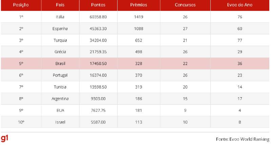Select Itália's prêmios value 1419
The image size is (271, 145).
tap(139, 17)
